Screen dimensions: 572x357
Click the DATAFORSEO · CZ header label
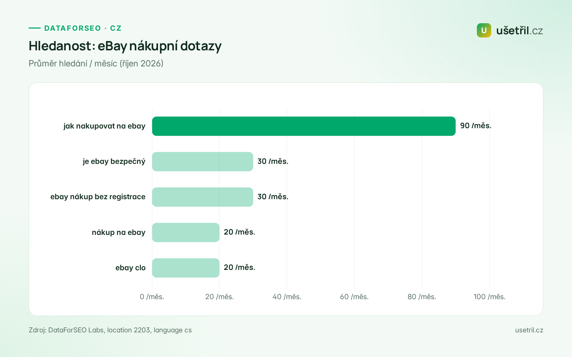click(x=83, y=28)
